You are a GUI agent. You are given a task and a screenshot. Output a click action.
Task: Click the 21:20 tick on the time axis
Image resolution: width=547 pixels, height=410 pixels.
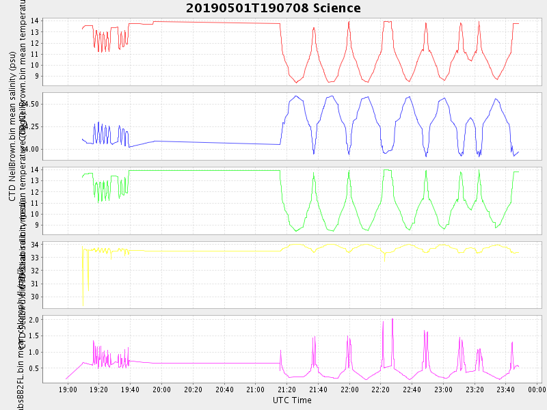(286, 389)
